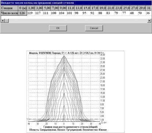Select the ring count cell 50
152x133 pixels.
tap(142, 13)
